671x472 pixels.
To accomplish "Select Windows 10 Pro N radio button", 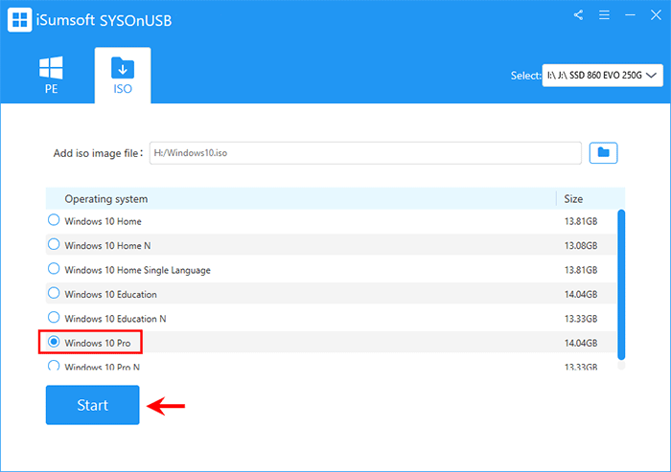I will [x=54, y=366].
